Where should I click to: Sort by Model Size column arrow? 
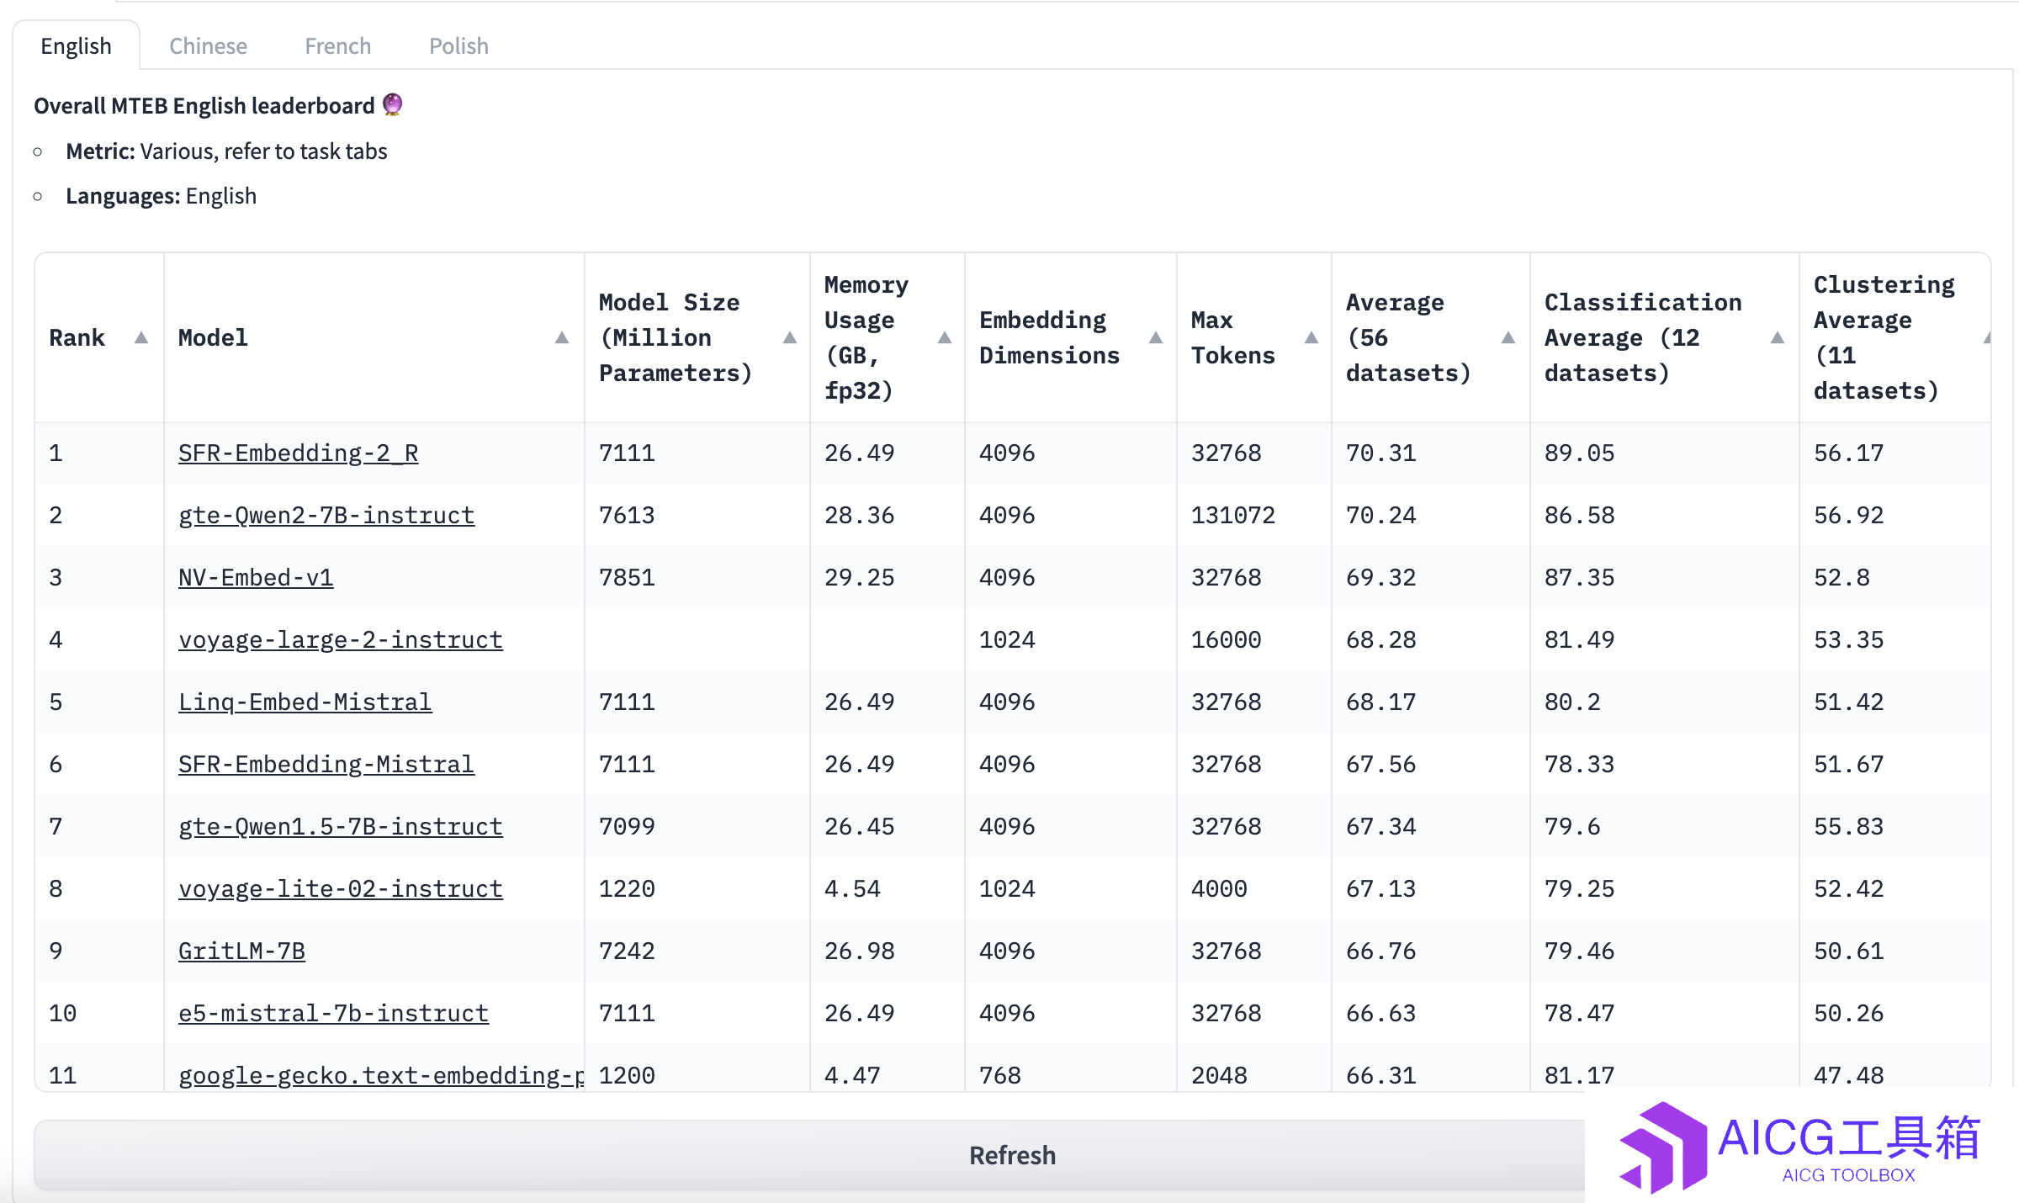[790, 337]
